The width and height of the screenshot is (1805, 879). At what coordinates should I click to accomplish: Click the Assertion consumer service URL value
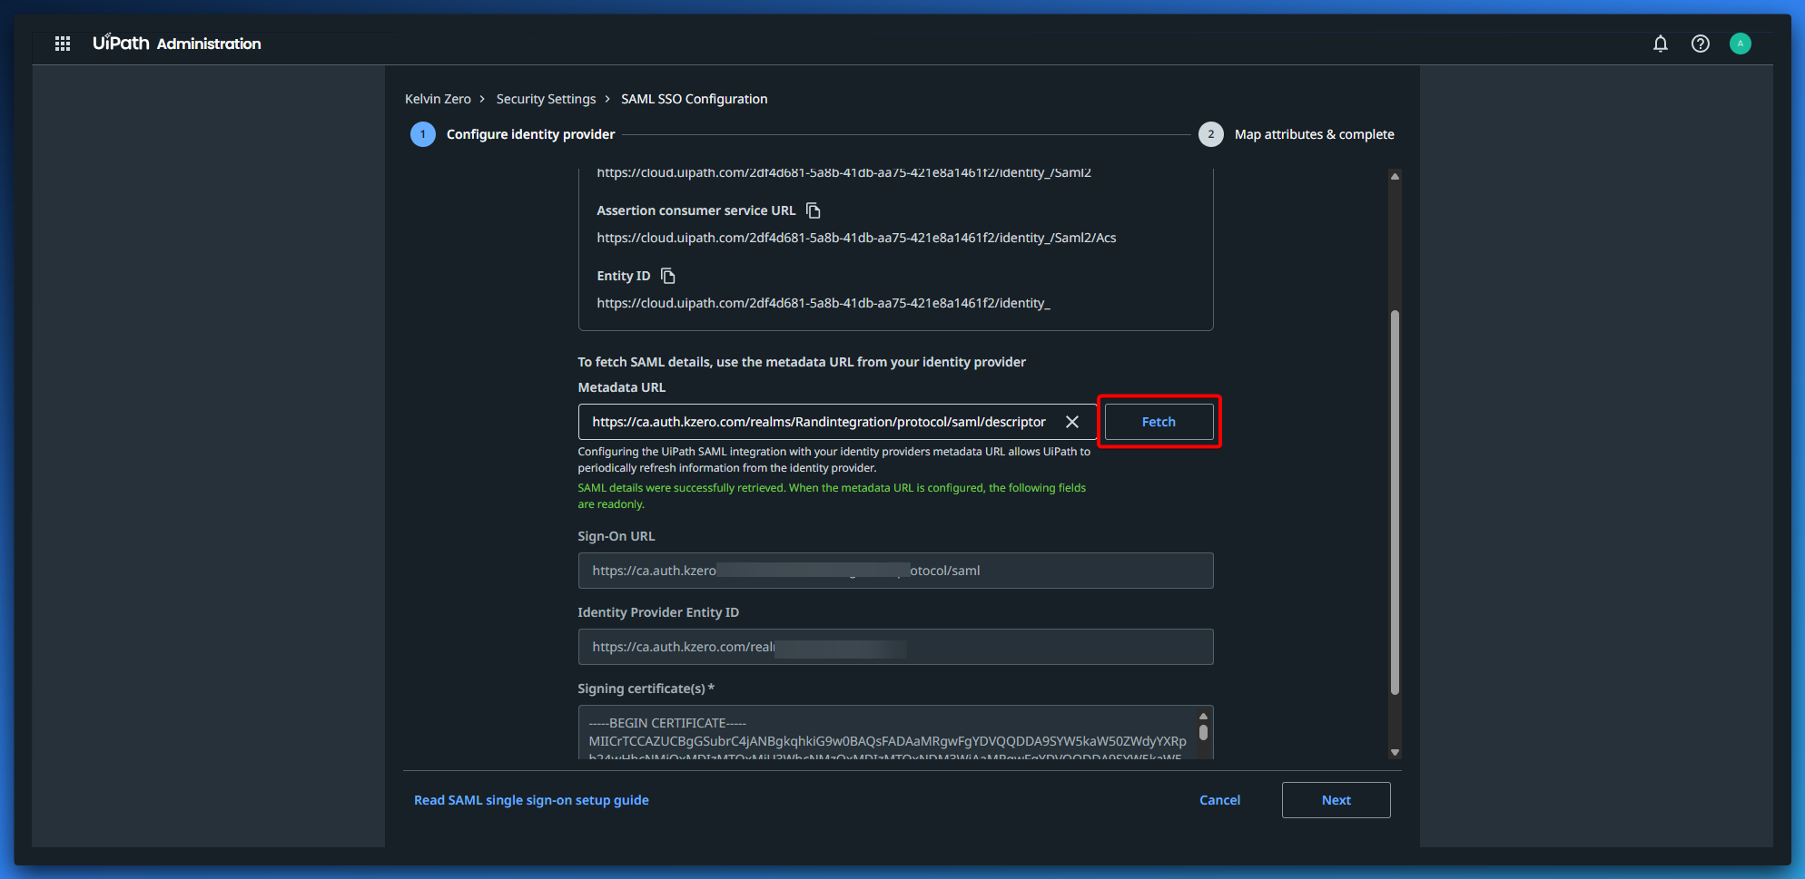[x=856, y=238]
